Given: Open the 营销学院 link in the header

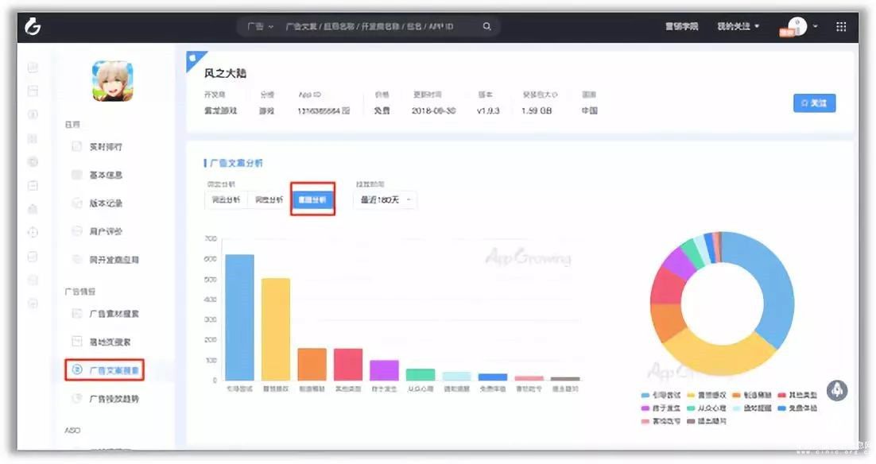Looking at the screenshot, I should [x=681, y=26].
